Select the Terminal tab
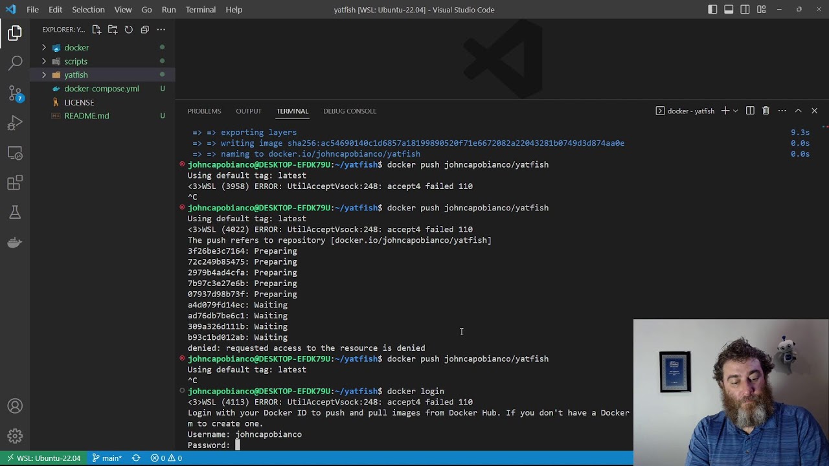The width and height of the screenshot is (829, 466). click(292, 111)
